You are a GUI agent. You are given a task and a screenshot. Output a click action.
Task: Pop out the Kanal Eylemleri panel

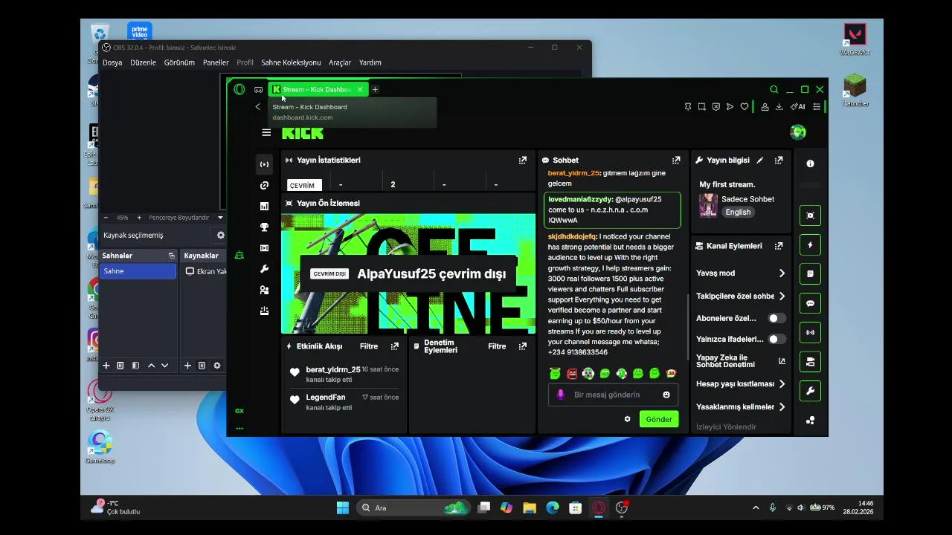pyautogui.click(x=779, y=246)
